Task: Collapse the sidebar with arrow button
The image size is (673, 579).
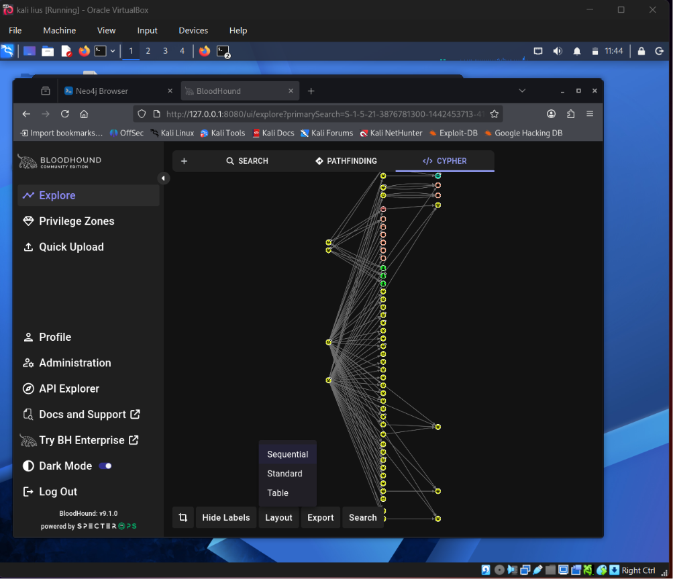Action: coord(163,178)
